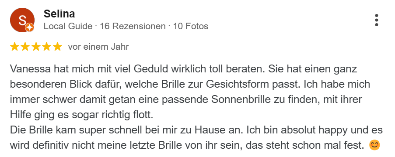Screen dimensions: 395x157
Task: Click the third yellow rating star
Action: click(36, 47)
